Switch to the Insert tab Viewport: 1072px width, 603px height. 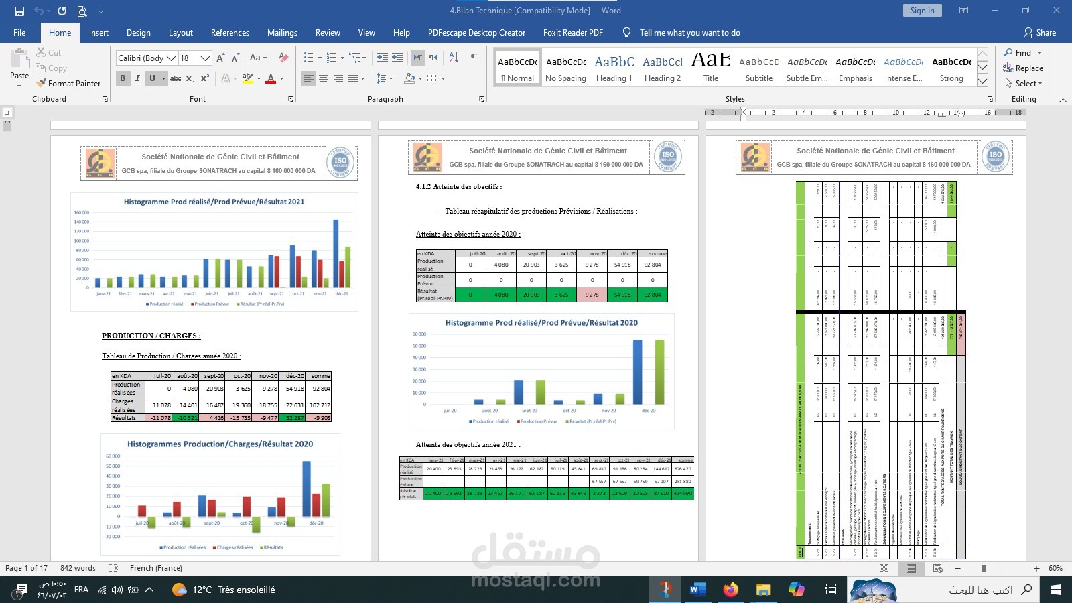98,33
